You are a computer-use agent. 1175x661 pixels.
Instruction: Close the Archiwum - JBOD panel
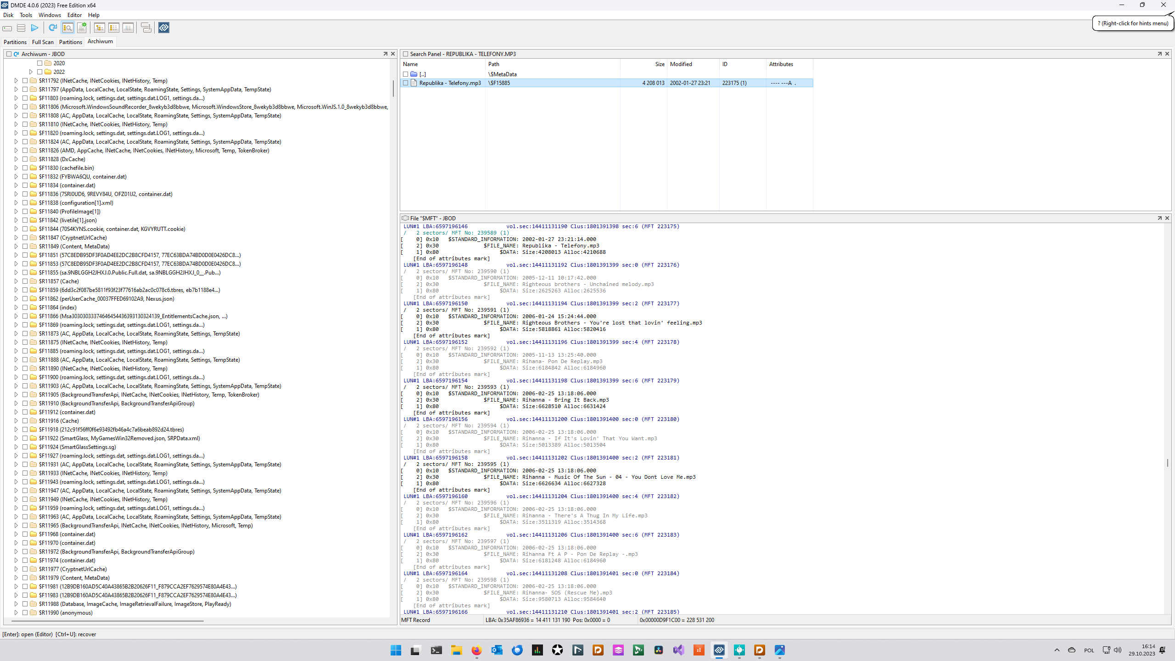coord(393,54)
